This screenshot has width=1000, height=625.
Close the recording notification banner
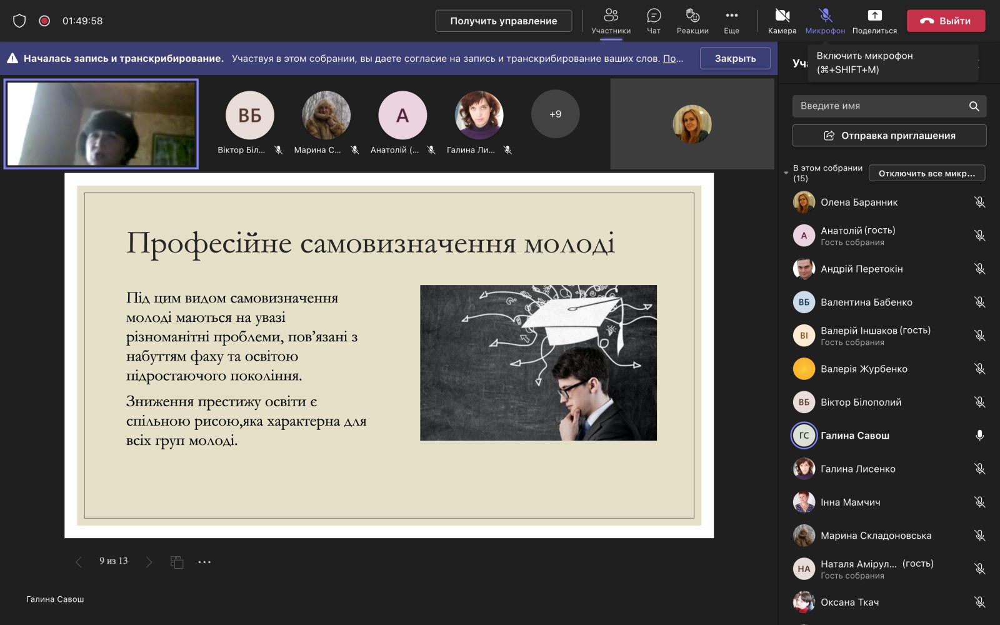point(735,58)
